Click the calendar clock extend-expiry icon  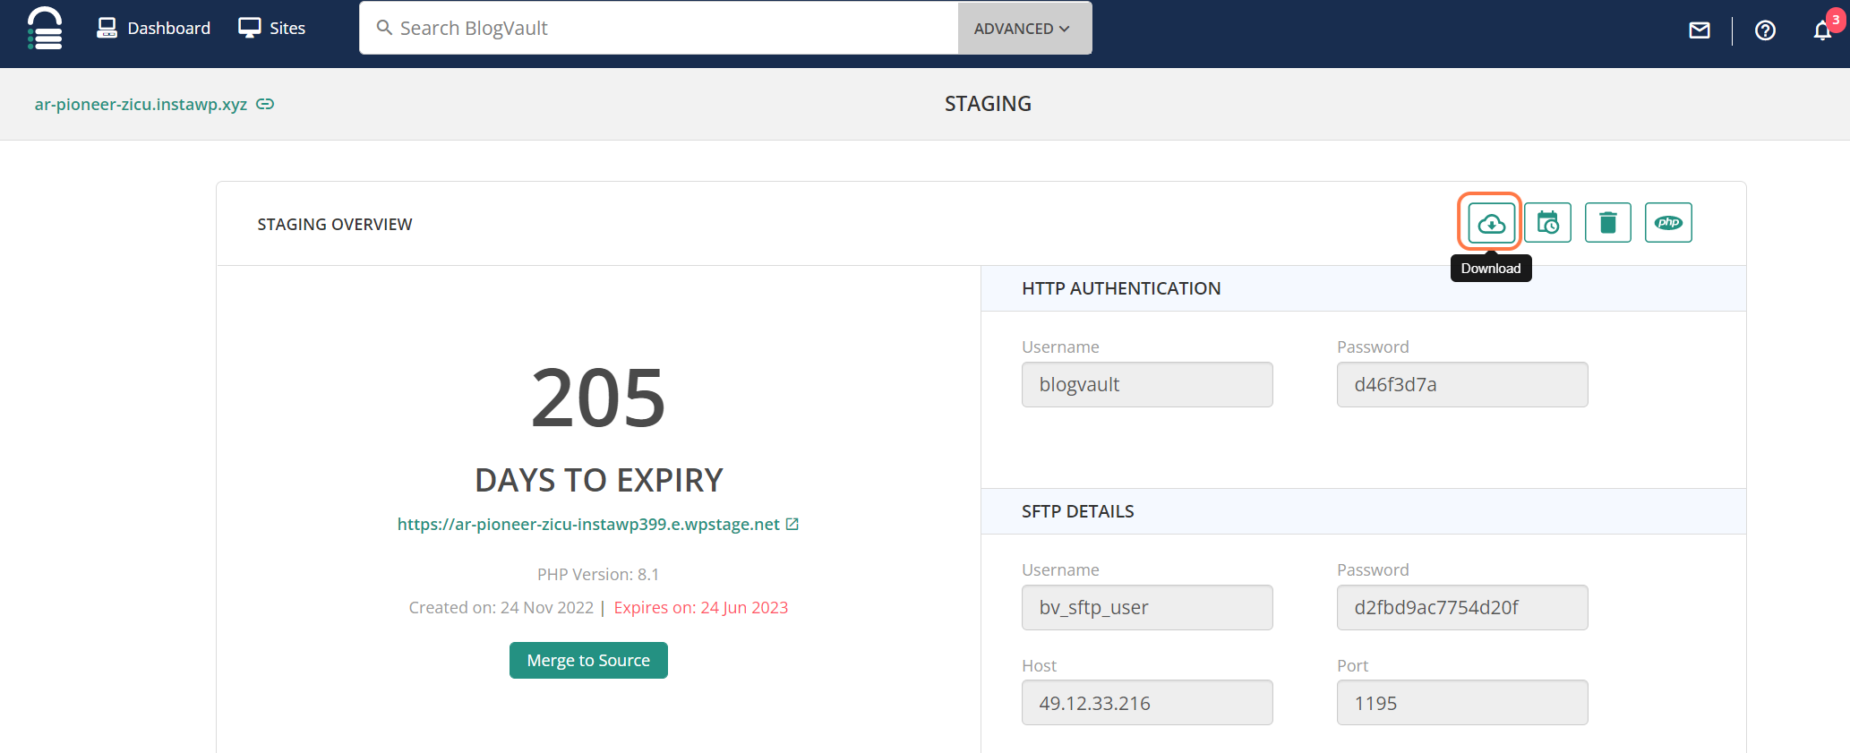[x=1547, y=222]
